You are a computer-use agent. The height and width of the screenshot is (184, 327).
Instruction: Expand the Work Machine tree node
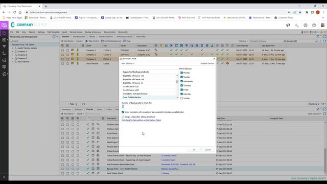coord(13,62)
